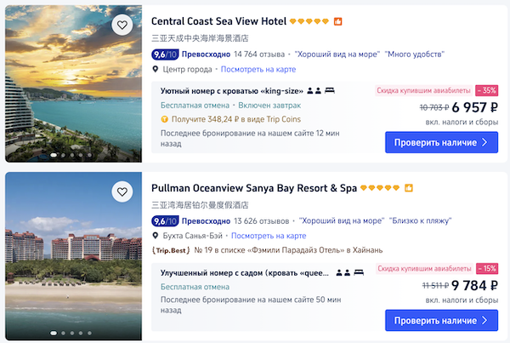Click the −35% discount badge
The width and height of the screenshot is (510, 343).
click(487, 89)
